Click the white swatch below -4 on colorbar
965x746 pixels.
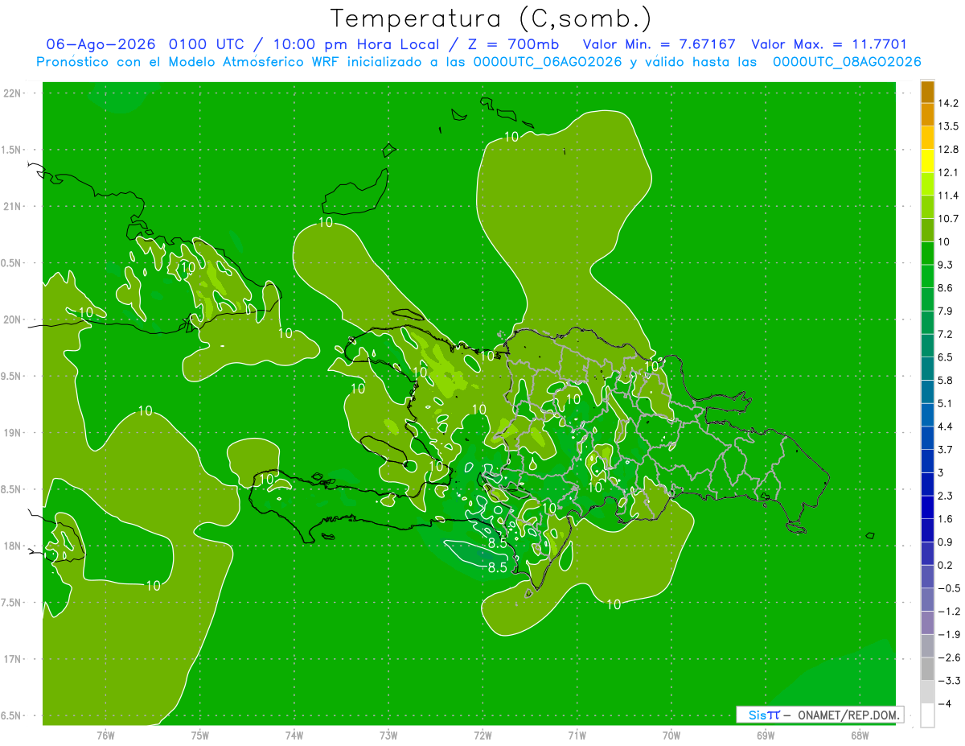coord(927,715)
